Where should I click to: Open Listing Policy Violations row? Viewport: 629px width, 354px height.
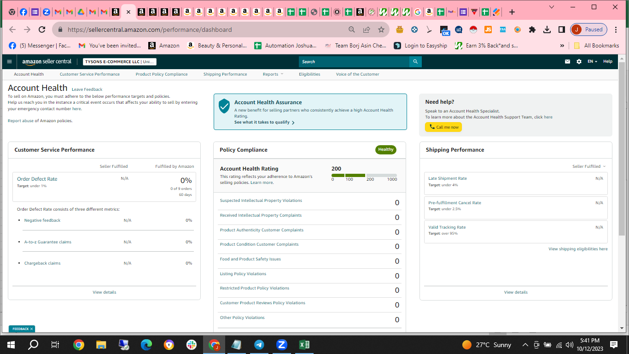point(309,276)
